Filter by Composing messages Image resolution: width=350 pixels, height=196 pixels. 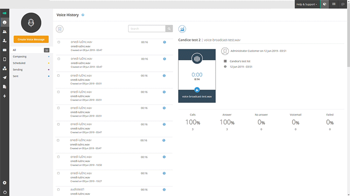20,56
